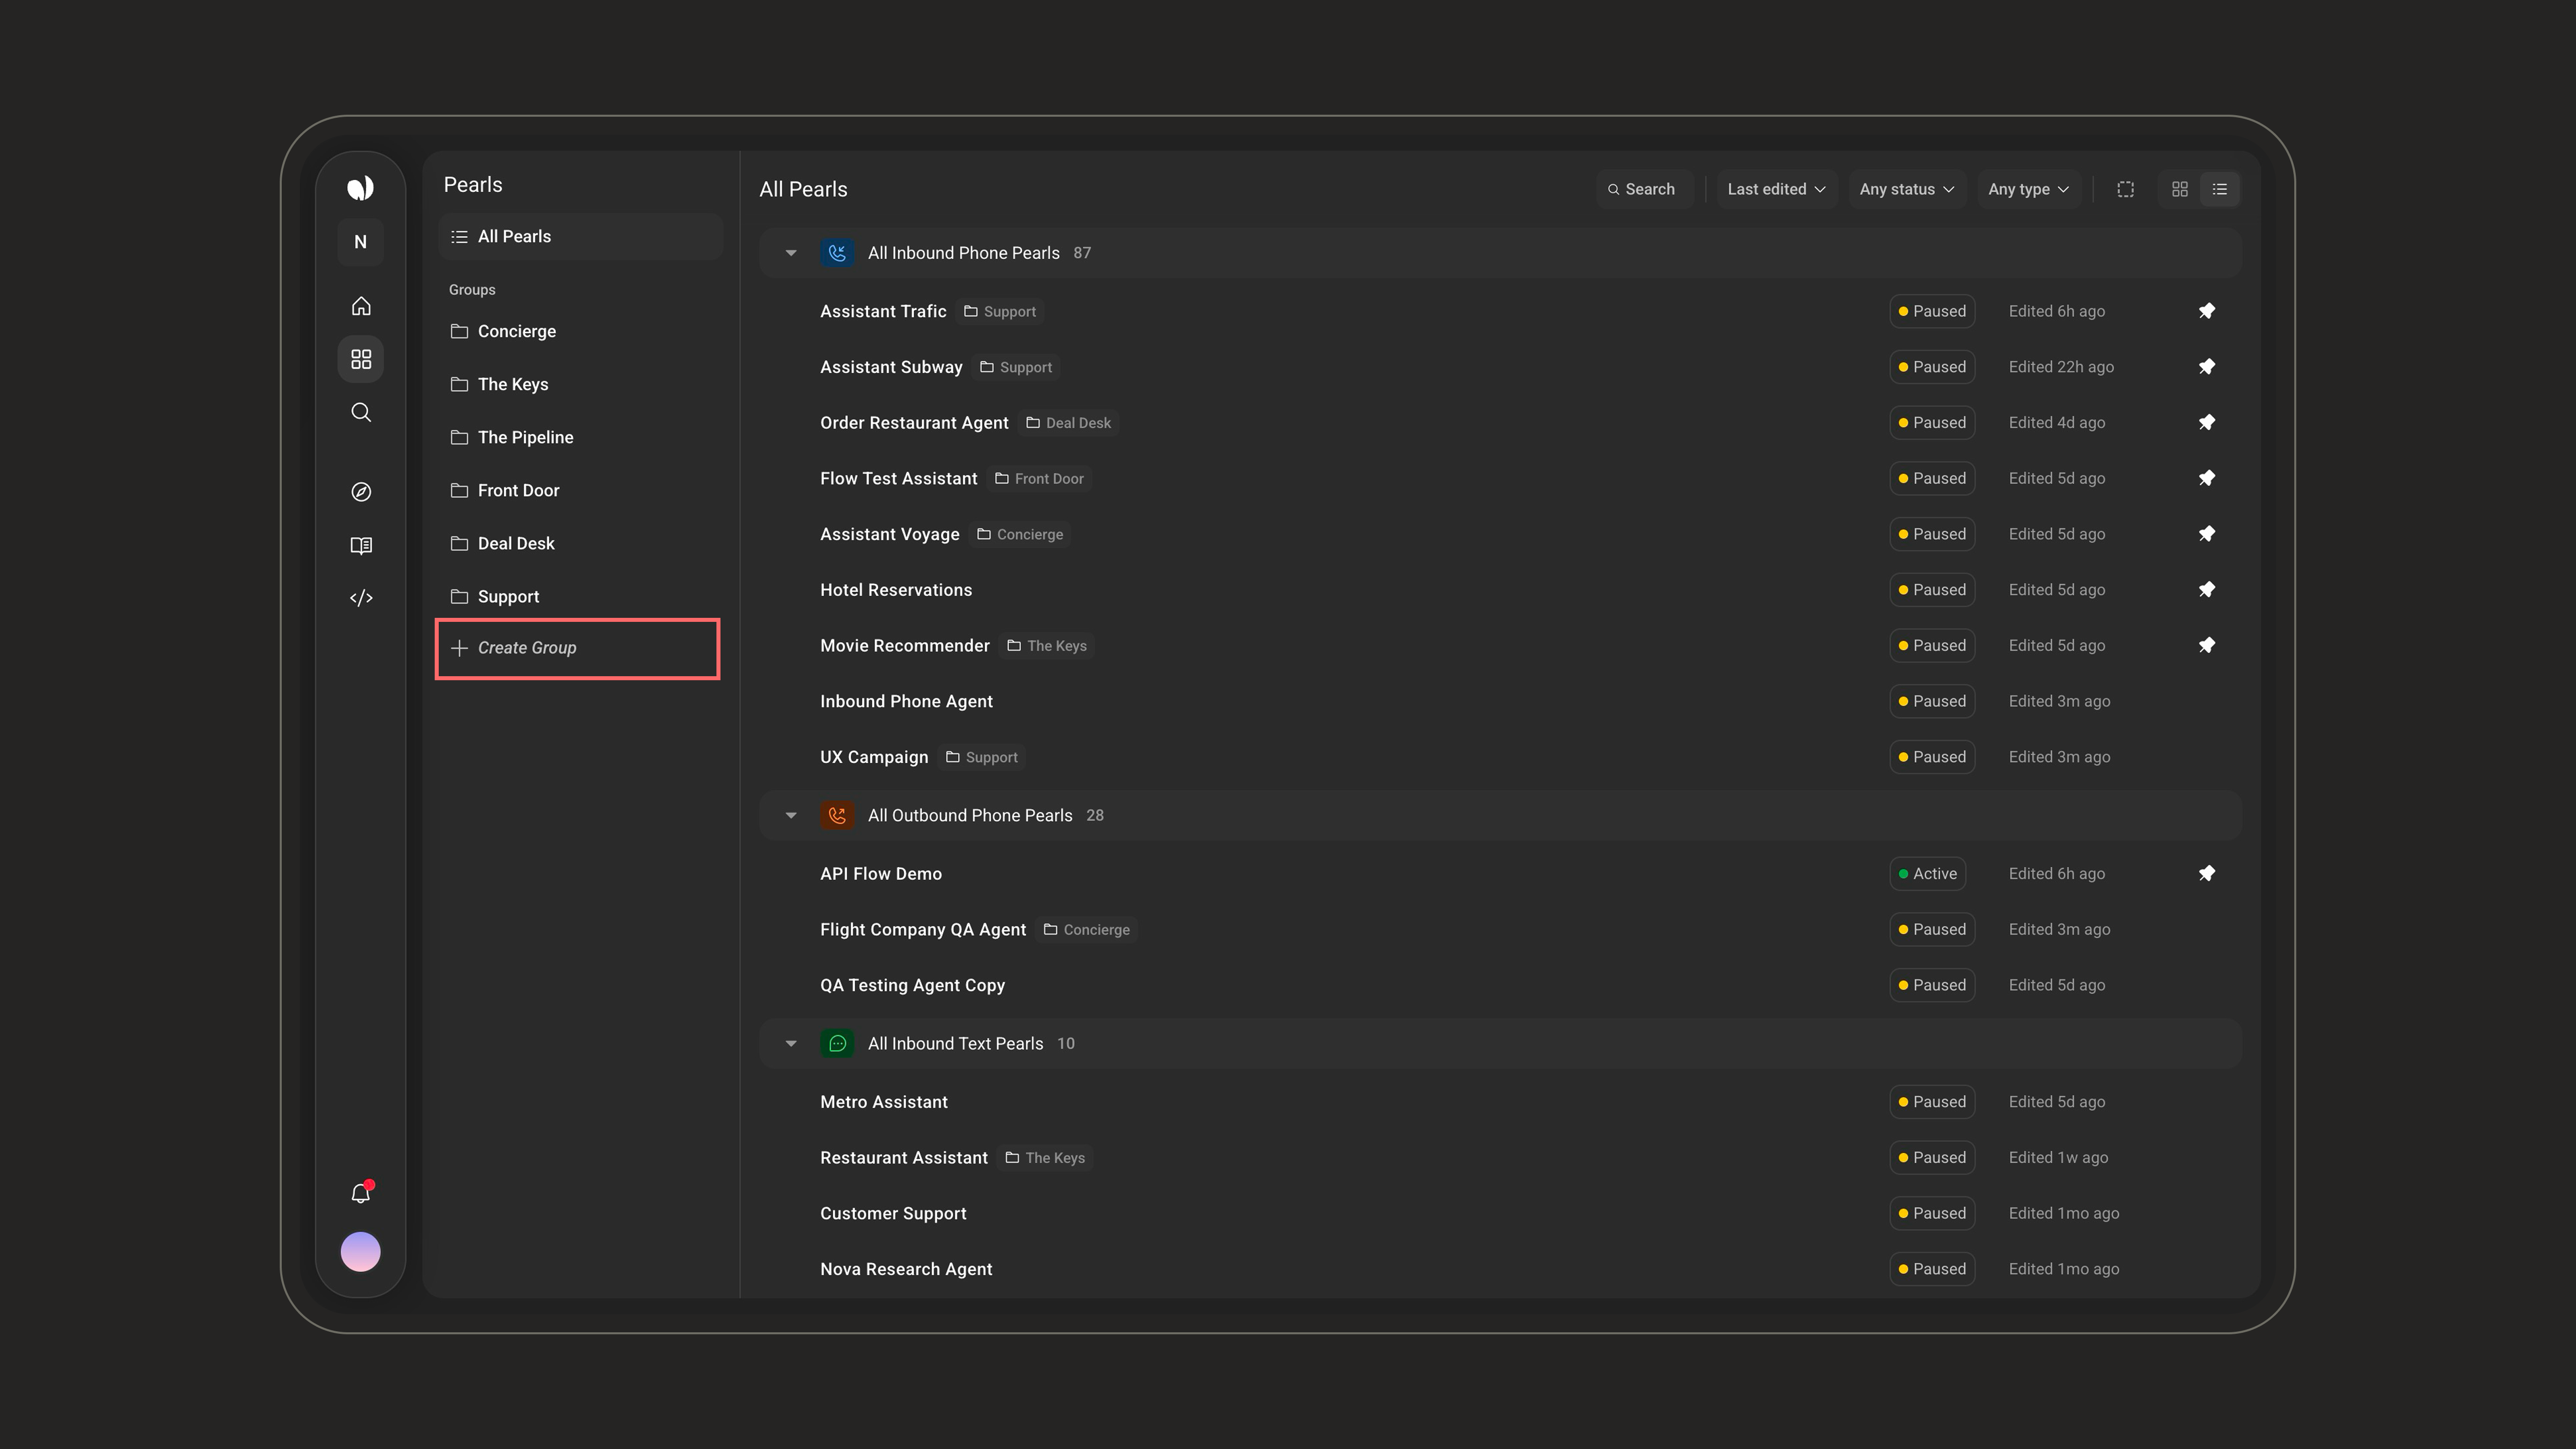Click the Inbound Phone Pearls phone icon

pyautogui.click(x=837, y=253)
